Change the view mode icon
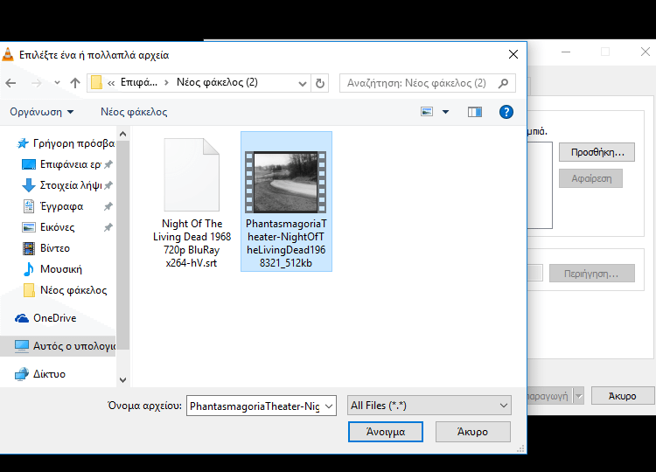This screenshot has height=472, width=656. [x=427, y=112]
